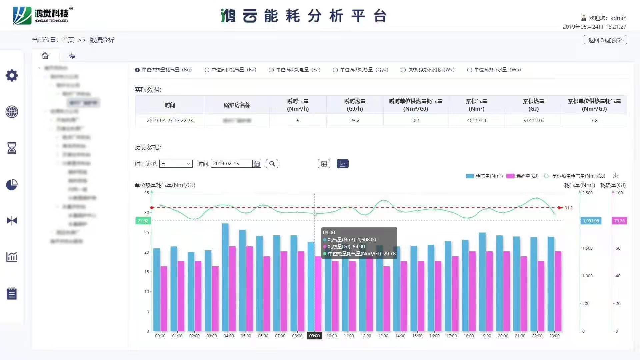Click the 31.2 red reference line label
The width and height of the screenshot is (640, 360).
(569, 208)
